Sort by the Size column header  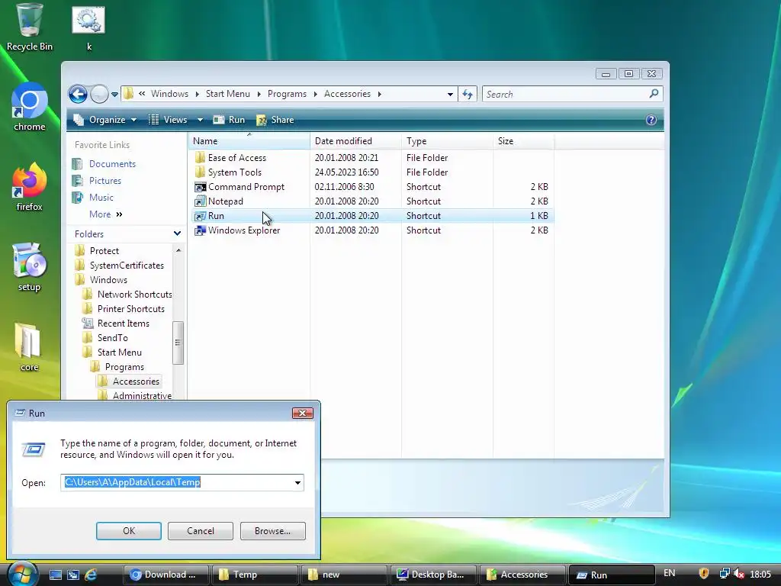[x=523, y=141]
